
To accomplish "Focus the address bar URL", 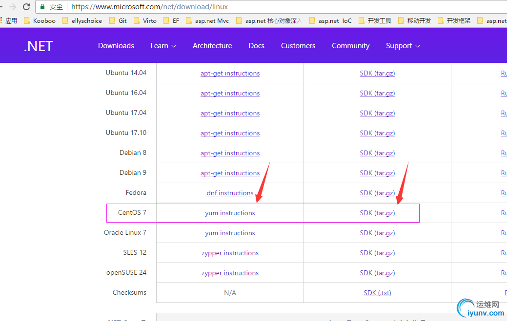I will 149,7.
